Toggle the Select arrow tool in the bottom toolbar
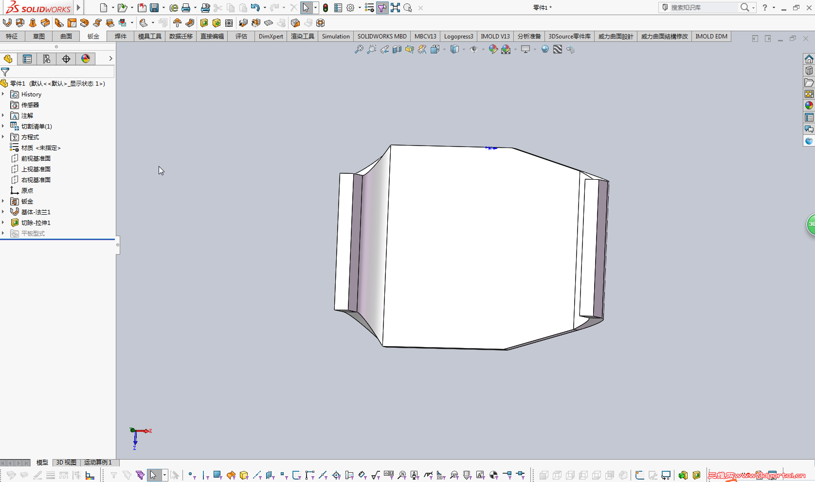Screen dimensions: 815x482 tap(153, 475)
